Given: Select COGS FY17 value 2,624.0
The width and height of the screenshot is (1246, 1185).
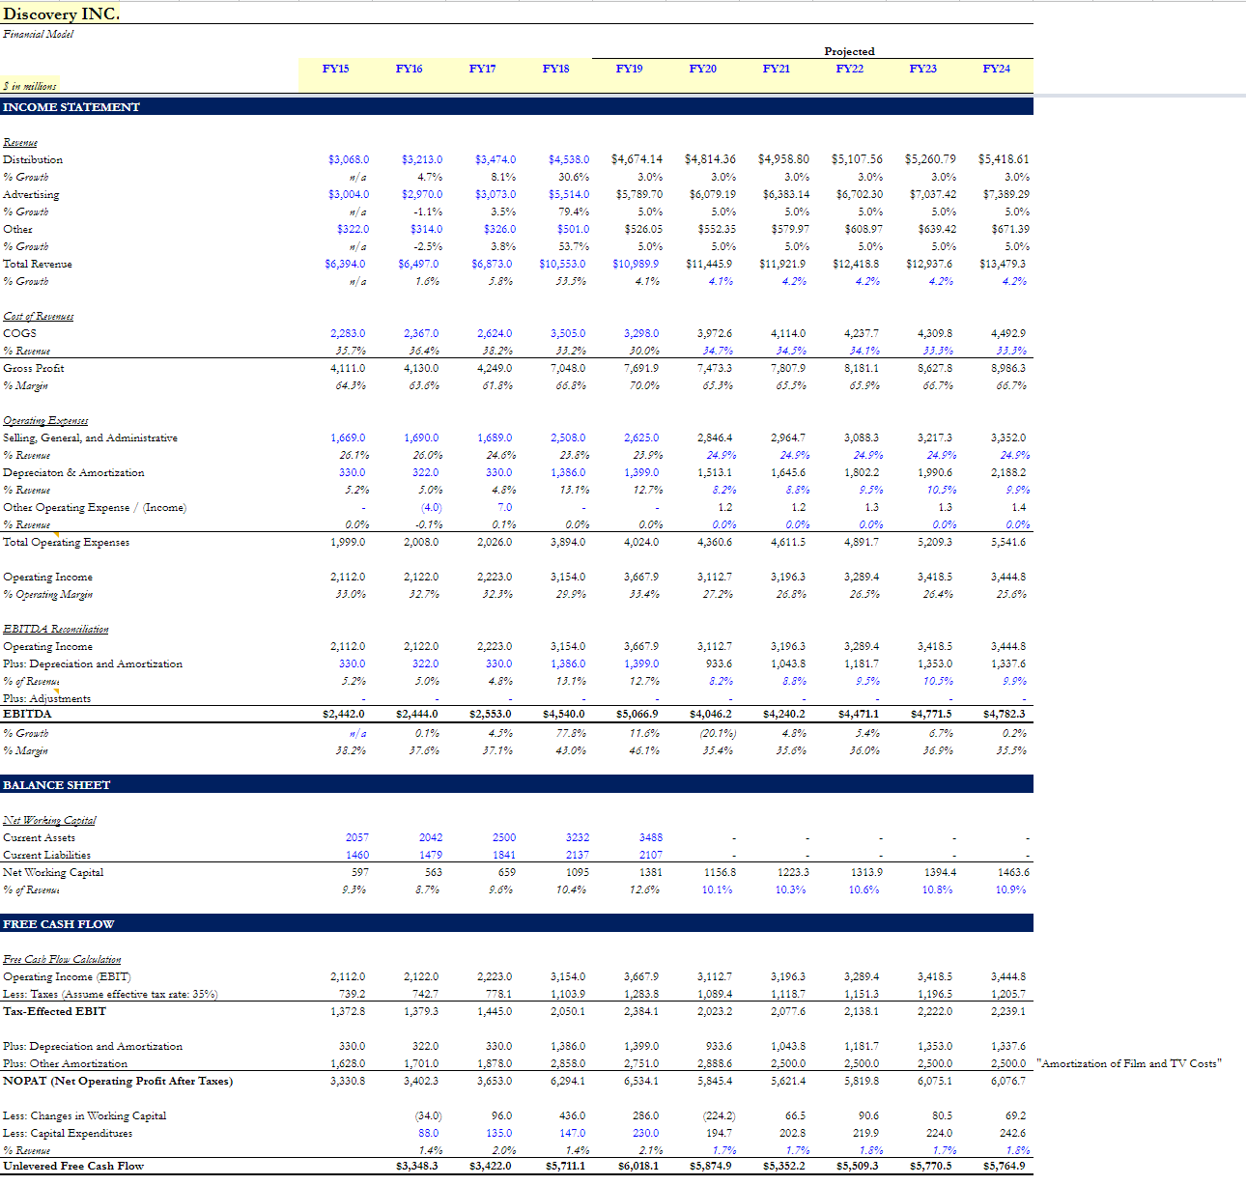Looking at the screenshot, I should [495, 333].
